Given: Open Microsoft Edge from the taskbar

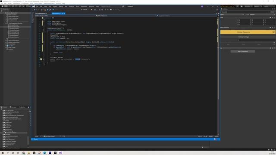Looking at the screenshot, I should coord(45,153).
